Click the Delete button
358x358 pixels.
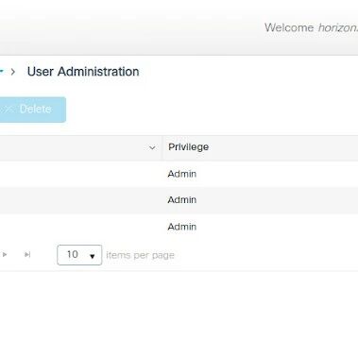click(x=32, y=110)
